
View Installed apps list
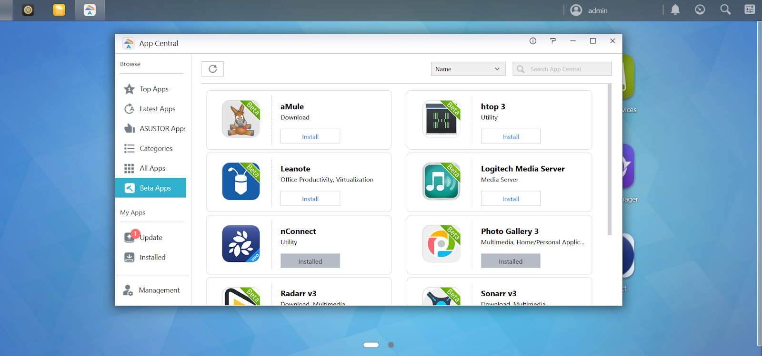coord(150,257)
